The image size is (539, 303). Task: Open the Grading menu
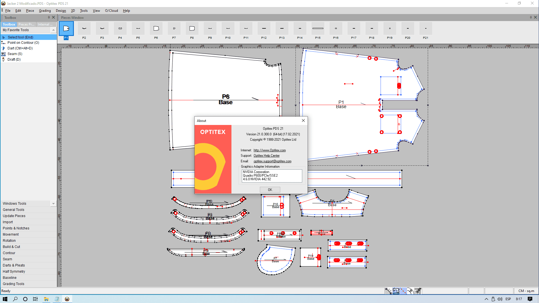click(45, 11)
